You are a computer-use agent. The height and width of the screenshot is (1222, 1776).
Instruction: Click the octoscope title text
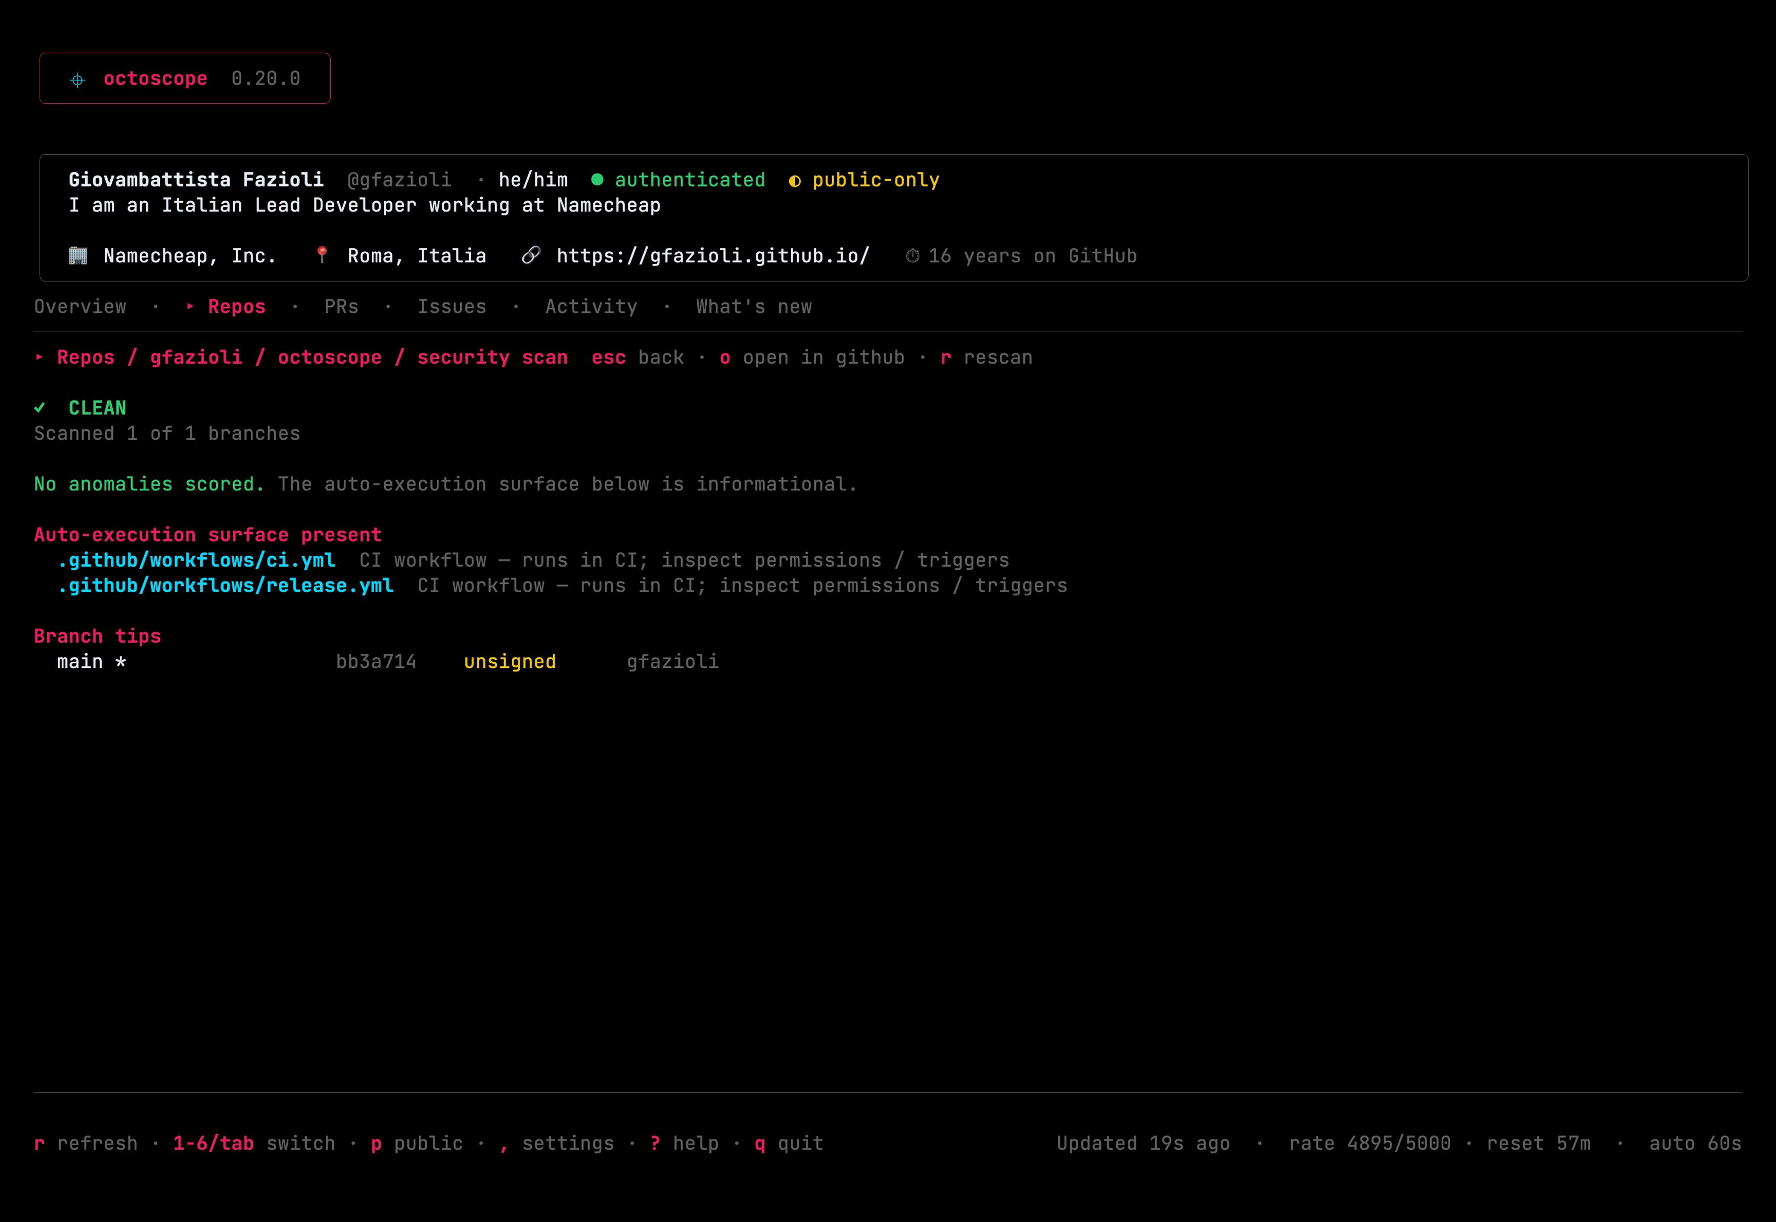point(156,79)
